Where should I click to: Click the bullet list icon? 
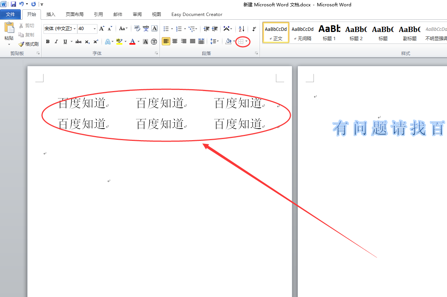[x=166, y=29]
